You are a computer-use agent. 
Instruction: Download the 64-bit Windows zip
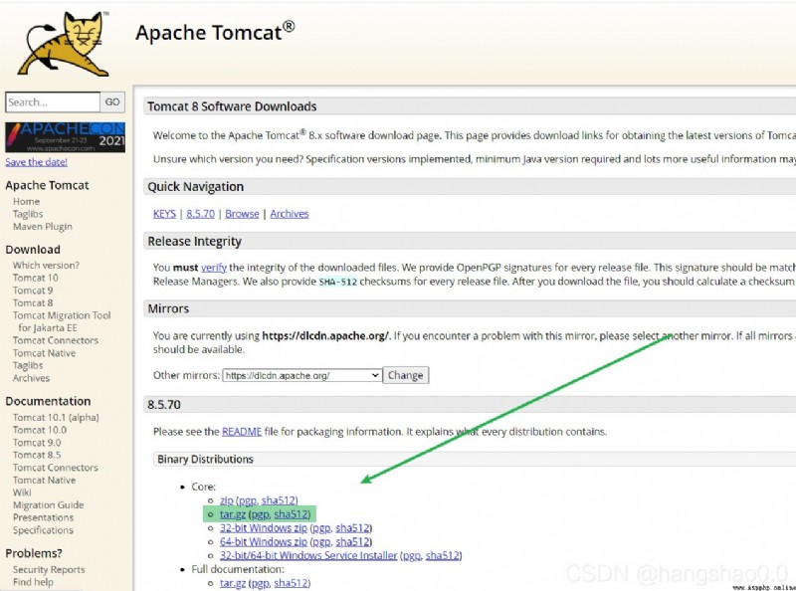pos(264,541)
